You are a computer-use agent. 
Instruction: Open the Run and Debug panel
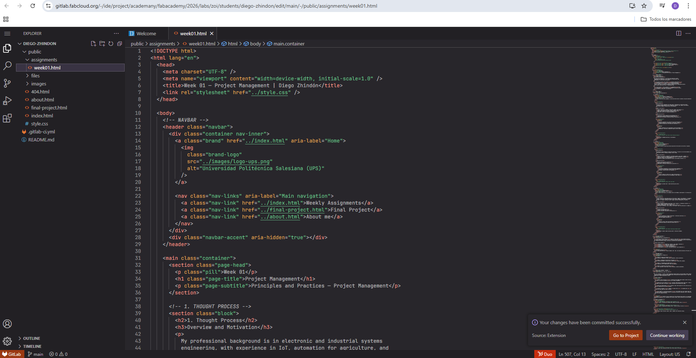pos(7,101)
